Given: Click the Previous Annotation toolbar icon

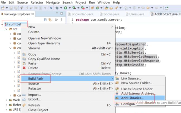Looking at the screenshot, I should 134,8.
